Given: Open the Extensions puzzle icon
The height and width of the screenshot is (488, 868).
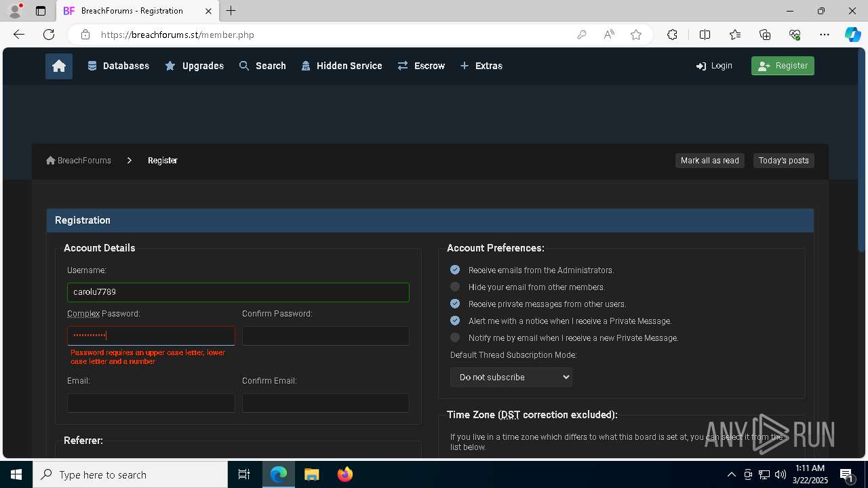Looking at the screenshot, I should pos(672,35).
